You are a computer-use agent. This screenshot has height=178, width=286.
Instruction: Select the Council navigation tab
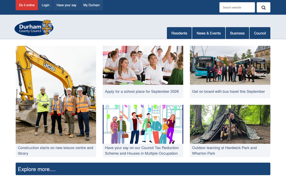[x=260, y=33]
